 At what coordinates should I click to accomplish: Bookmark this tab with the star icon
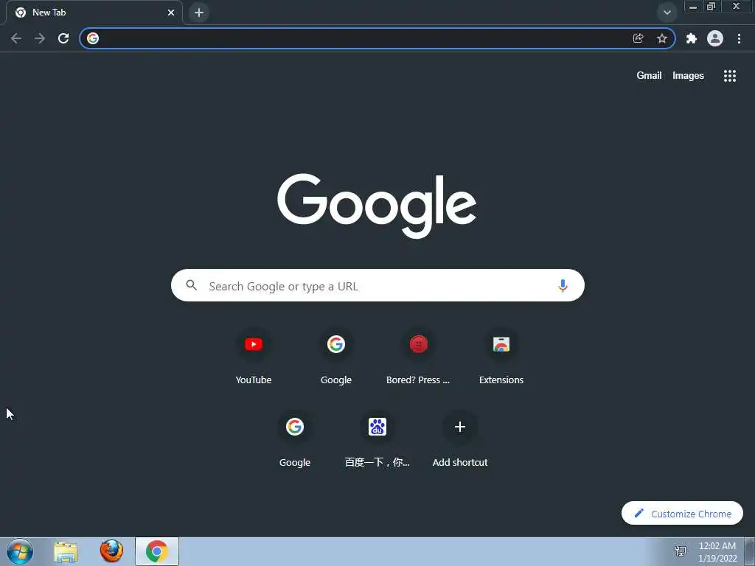pos(662,38)
